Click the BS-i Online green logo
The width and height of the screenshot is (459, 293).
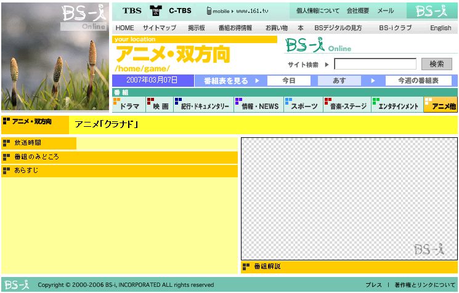tap(318, 45)
